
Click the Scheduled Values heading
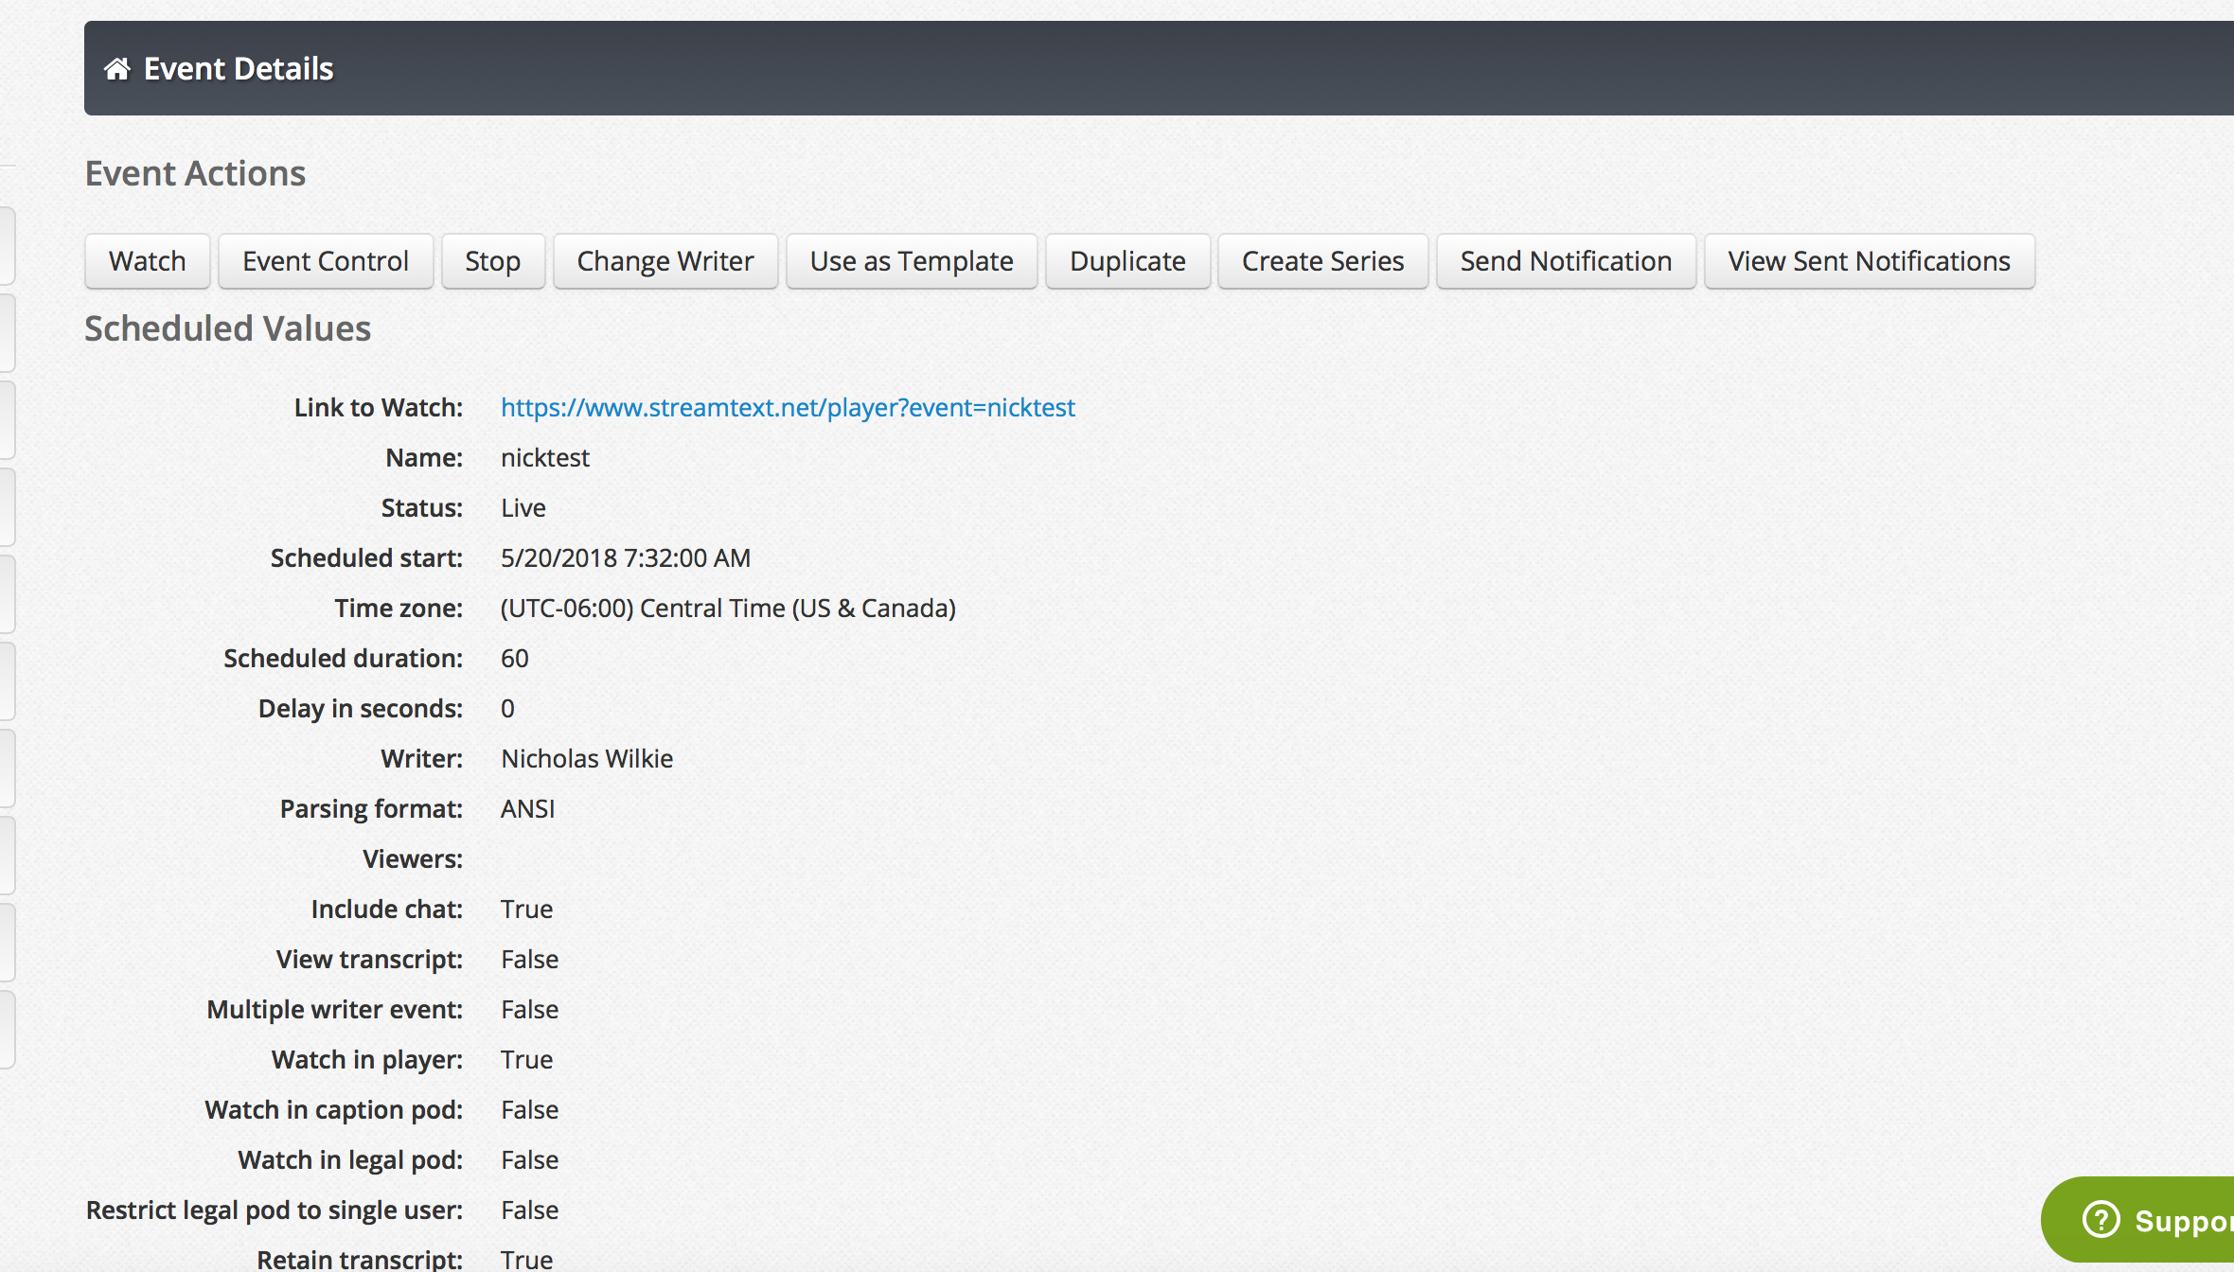(x=227, y=328)
